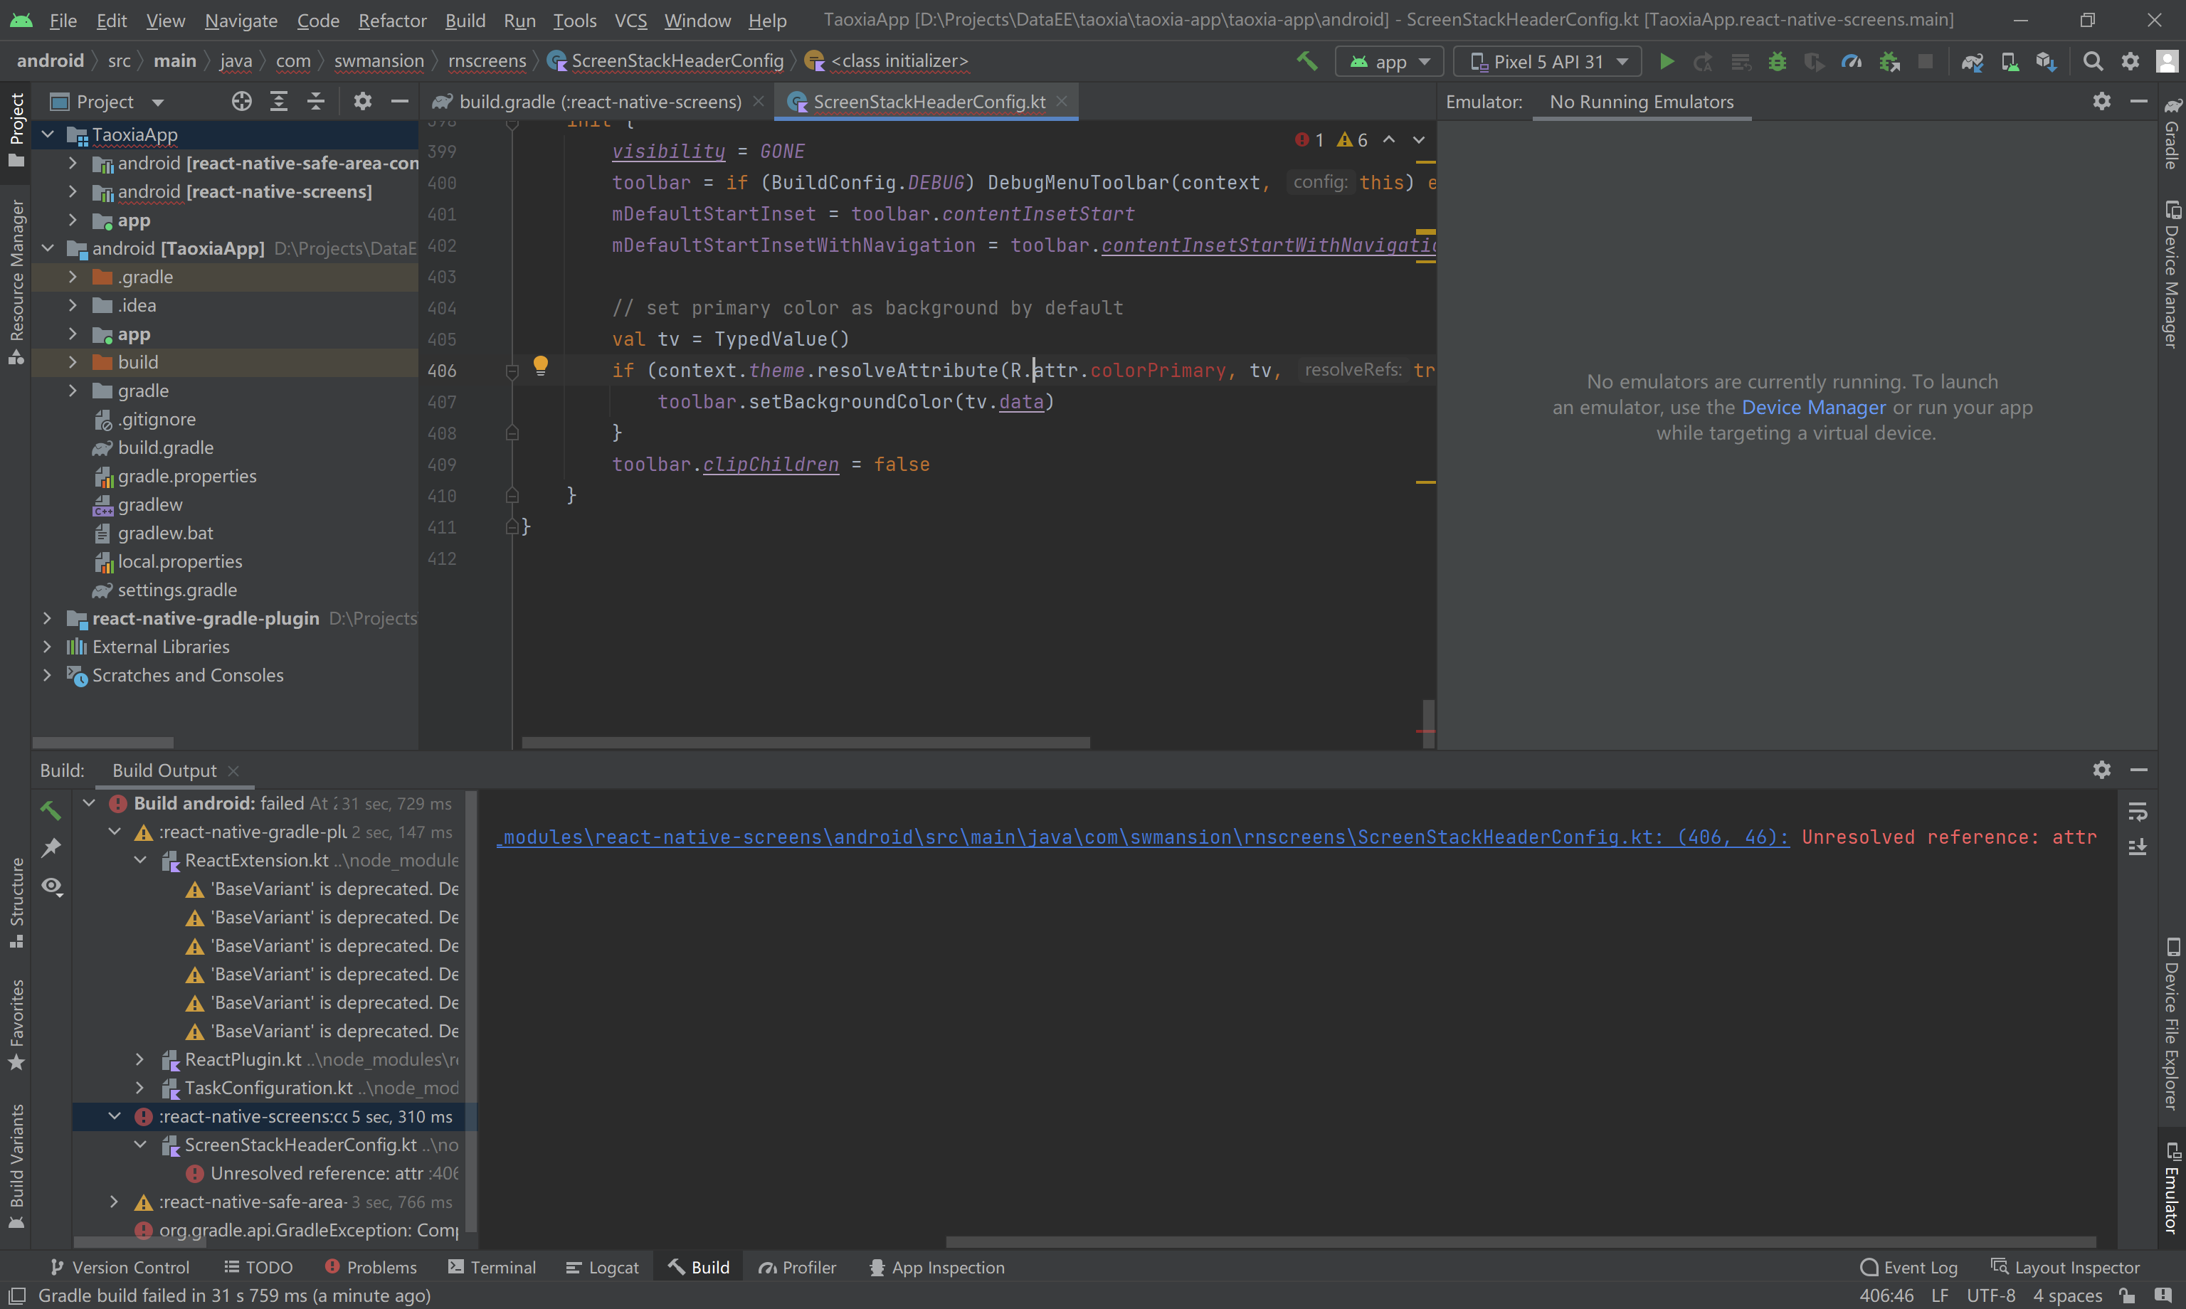
Task: Click the Make Project hammer icon
Action: click(1306, 61)
